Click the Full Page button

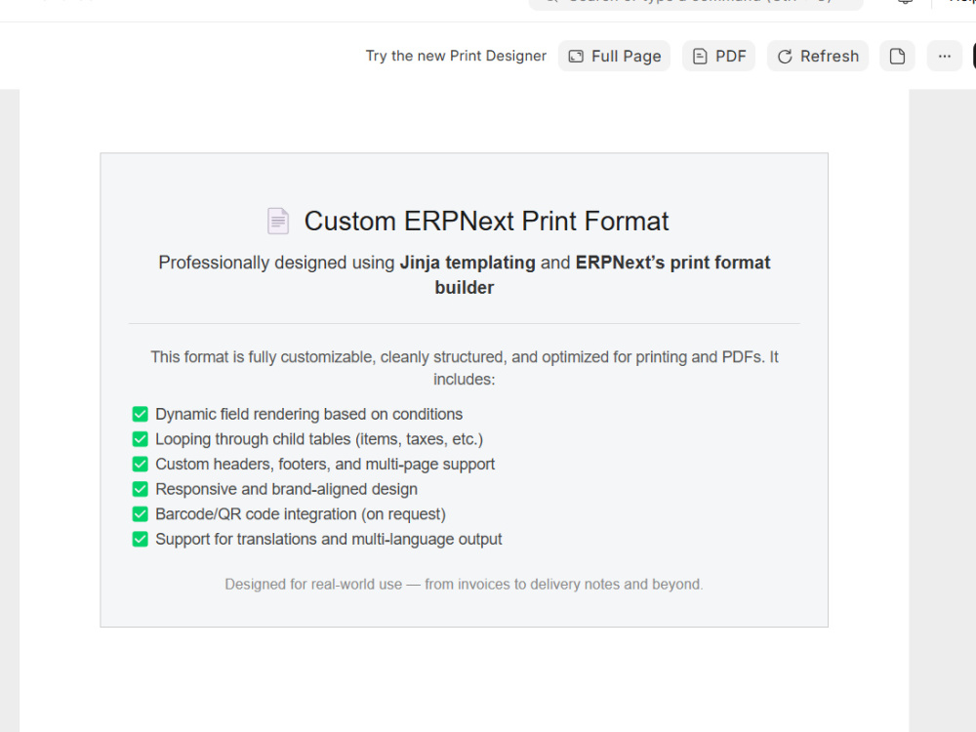614,56
